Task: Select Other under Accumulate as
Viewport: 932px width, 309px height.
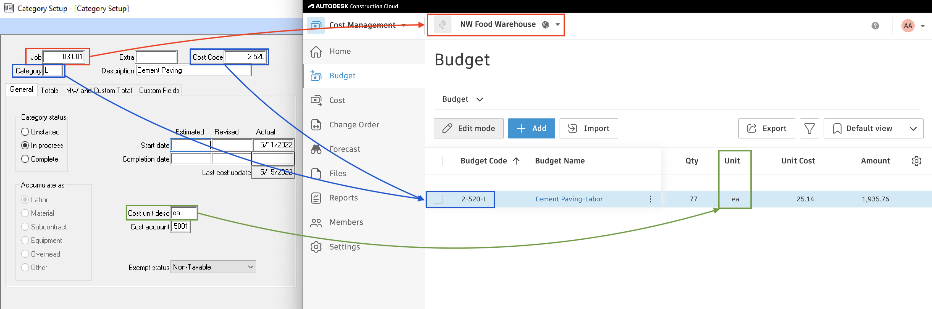Action: pos(25,267)
